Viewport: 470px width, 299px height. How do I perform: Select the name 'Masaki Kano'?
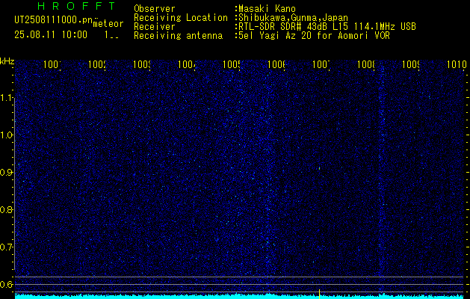tap(267, 9)
